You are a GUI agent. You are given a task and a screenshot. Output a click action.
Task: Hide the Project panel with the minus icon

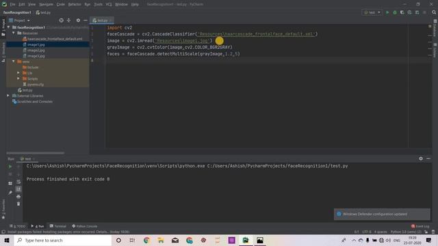86,20
